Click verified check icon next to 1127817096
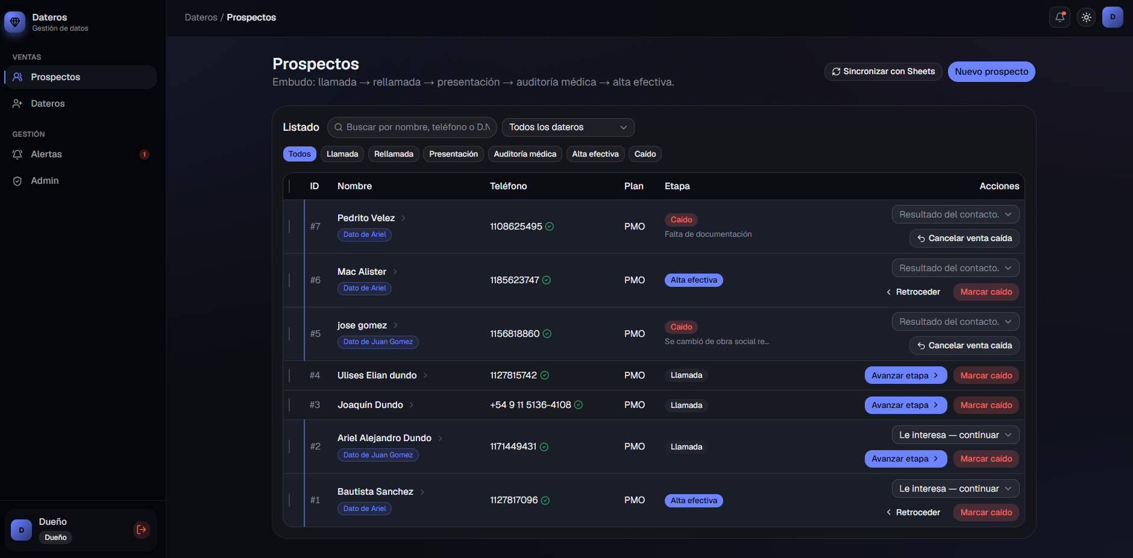1133x558 pixels. 545,500
